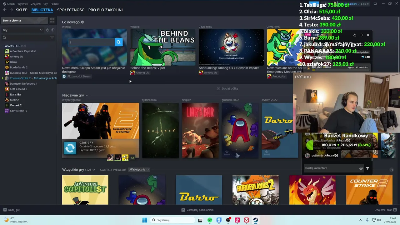Close the stream overlay panel
The height and width of the screenshot is (225, 400).
[x=368, y=35]
